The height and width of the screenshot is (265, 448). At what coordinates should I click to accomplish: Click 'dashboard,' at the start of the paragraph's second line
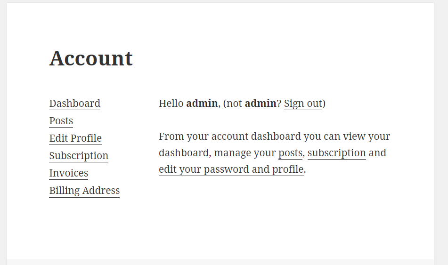click(x=185, y=153)
